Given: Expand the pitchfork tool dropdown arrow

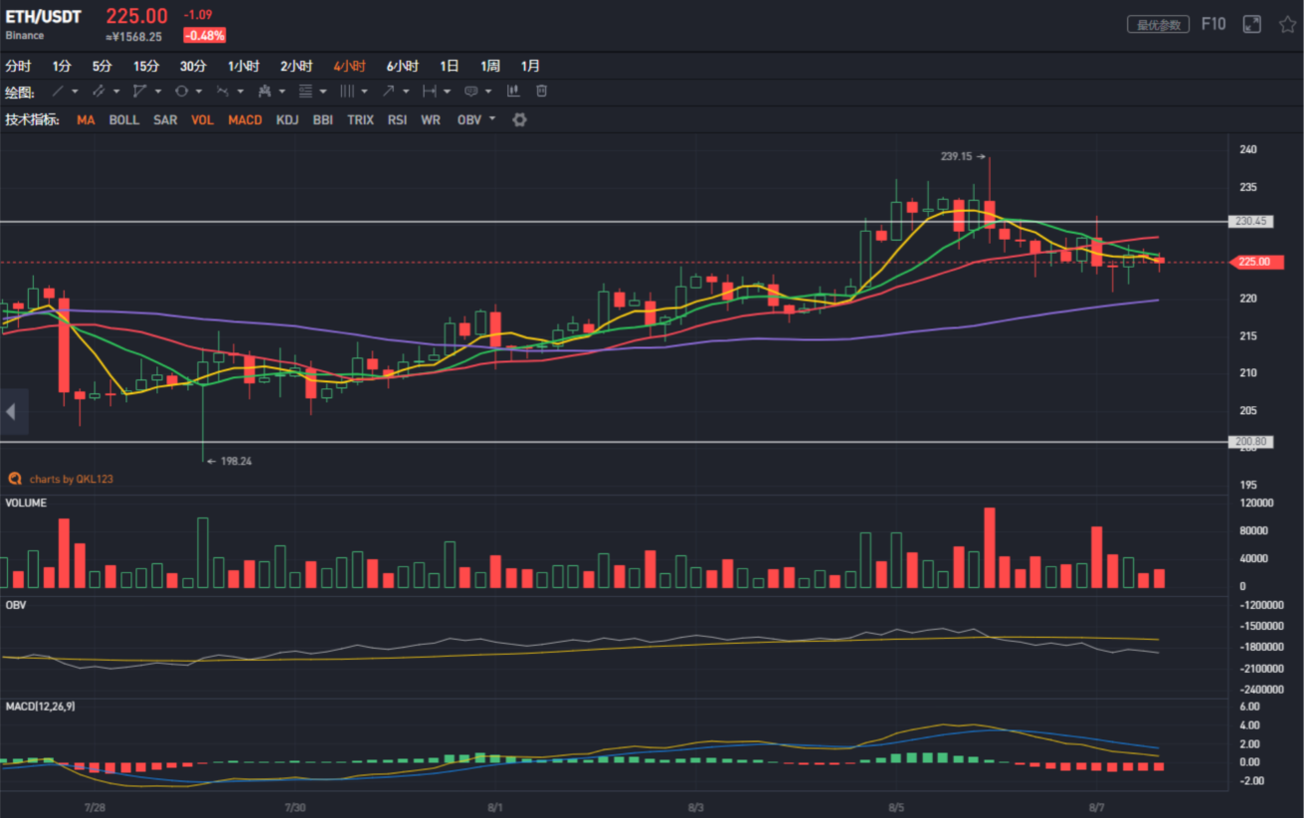Looking at the screenshot, I should click(282, 92).
